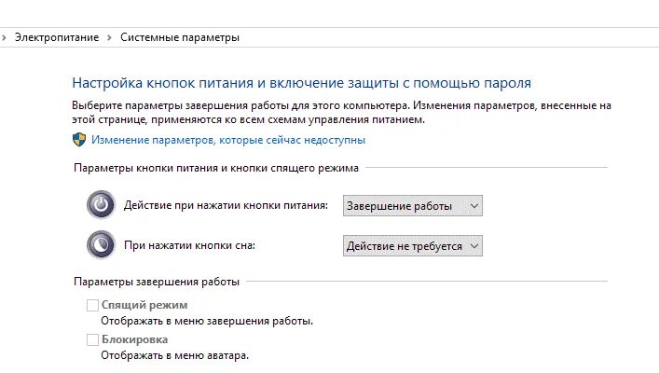This screenshot has width=659, height=373.
Task: Select Системные параметры breadcrumb item
Action: tap(180, 38)
